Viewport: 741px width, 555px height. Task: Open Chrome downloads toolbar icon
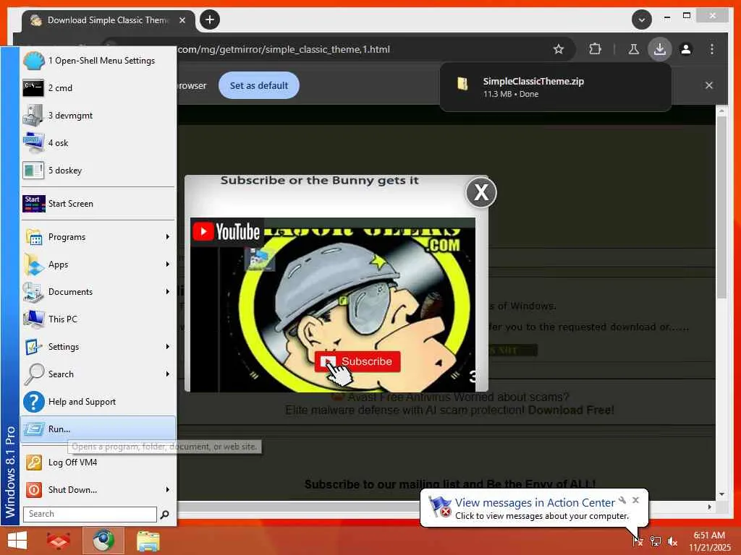(660, 49)
